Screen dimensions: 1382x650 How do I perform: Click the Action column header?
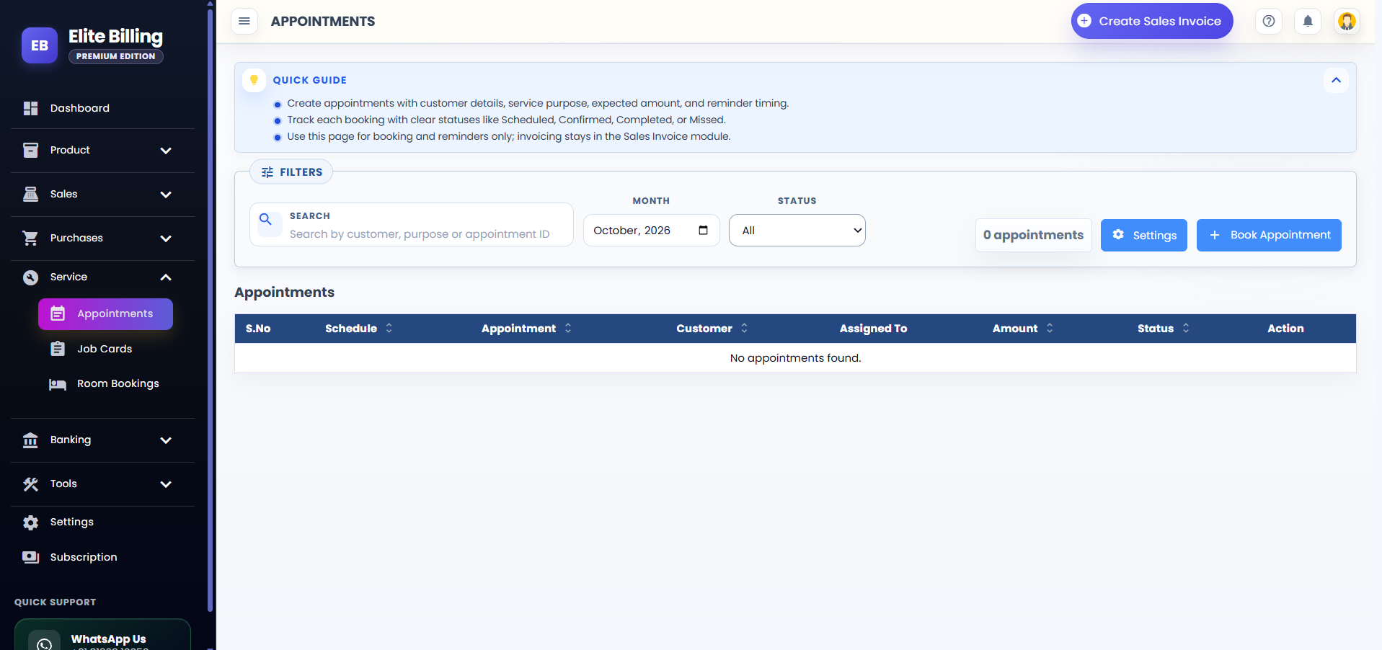(x=1285, y=328)
